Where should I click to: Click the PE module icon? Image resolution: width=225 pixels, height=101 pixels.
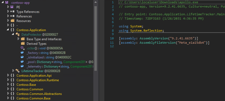tap(12, 7)
